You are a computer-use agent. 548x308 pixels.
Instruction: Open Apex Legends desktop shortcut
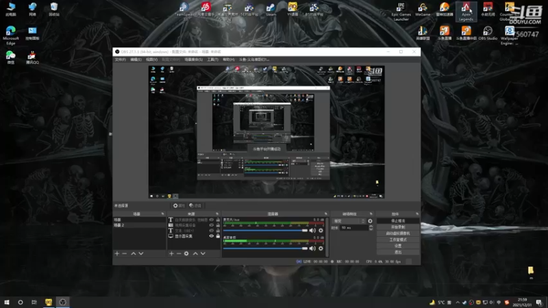point(466,11)
